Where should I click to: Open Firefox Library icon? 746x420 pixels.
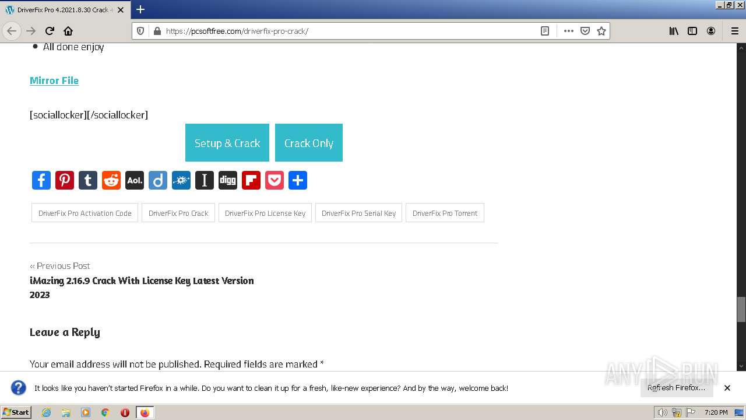(x=674, y=31)
